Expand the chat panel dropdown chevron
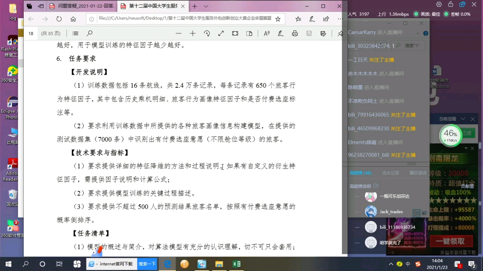 [418, 33]
